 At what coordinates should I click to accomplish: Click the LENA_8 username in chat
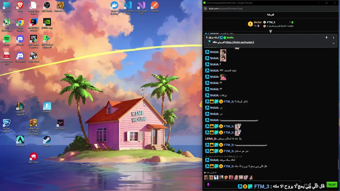click(210, 139)
